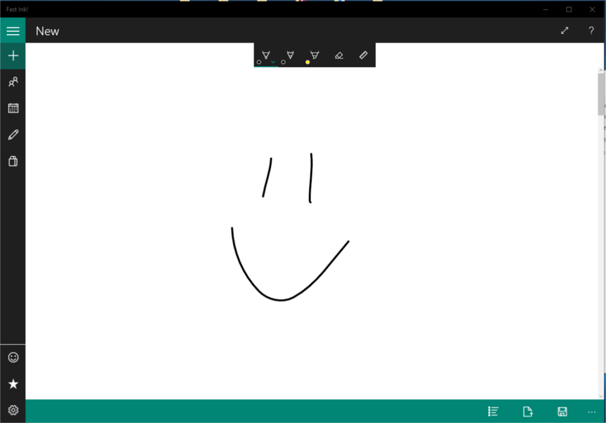Rate the app using the star icon

point(13,384)
